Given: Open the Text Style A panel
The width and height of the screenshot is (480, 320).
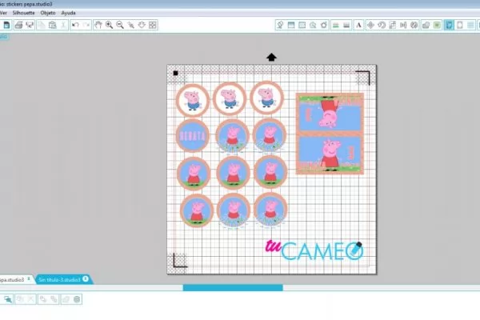Looking at the screenshot, I should pyautogui.click(x=358, y=25).
